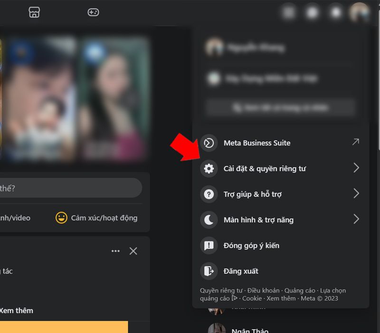Expand Cài đặt & quyền riêng tư chevron
This screenshot has height=333, width=380.
point(356,168)
